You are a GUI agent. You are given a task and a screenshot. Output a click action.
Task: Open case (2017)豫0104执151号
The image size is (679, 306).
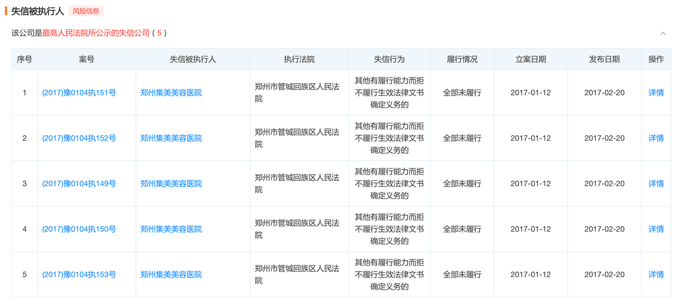[79, 93]
